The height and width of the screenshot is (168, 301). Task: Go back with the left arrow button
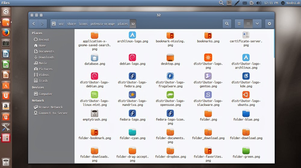[34, 24]
